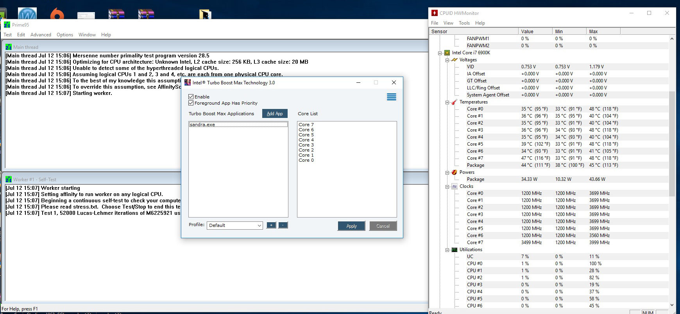Screen dimensions: 680x314
Task: Click the Prime95 title bar icon
Action: pos(7,25)
